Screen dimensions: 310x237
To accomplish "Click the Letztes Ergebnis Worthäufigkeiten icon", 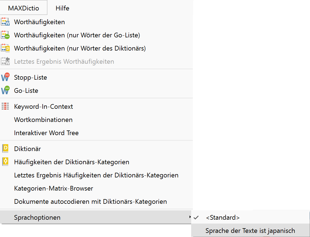I will pyautogui.click(x=5, y=61).
